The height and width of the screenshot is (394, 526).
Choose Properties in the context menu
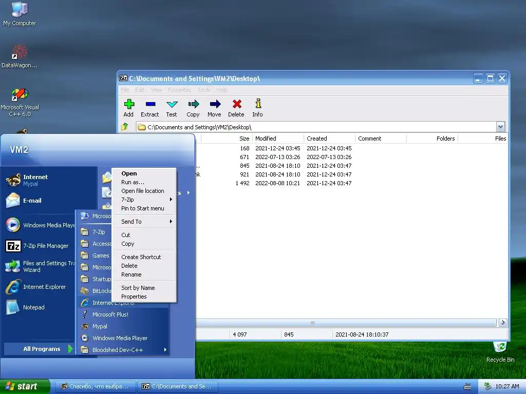144,297
